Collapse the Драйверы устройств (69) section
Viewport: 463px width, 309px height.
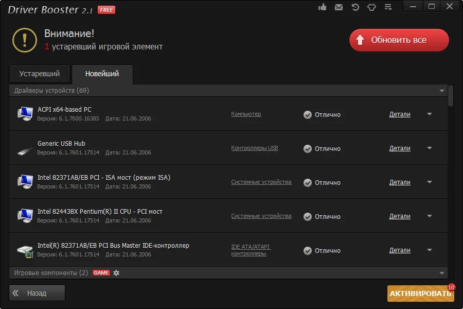point(442,91)
